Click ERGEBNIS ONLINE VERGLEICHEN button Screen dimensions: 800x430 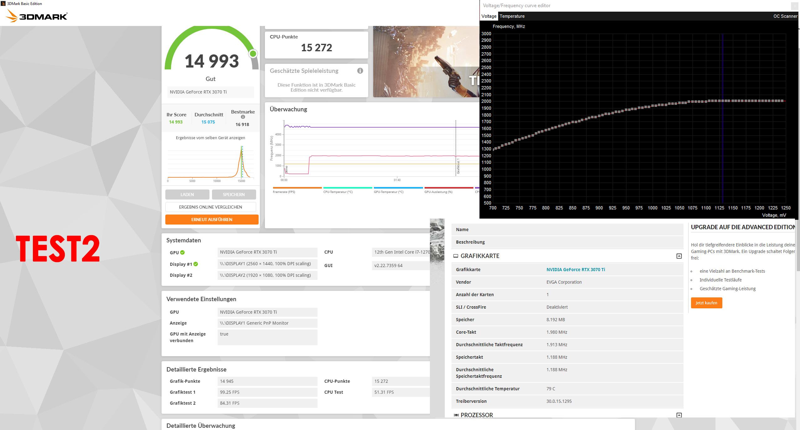[210, 207]
